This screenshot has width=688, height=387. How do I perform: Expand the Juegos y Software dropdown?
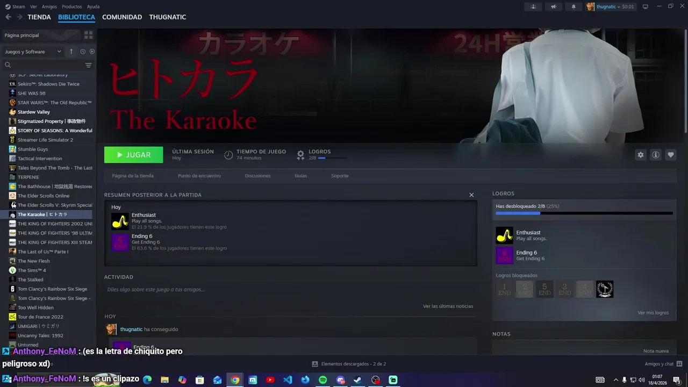pyautogui.click(x=33, y=52)
